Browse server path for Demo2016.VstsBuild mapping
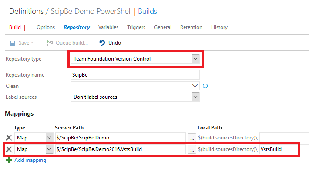The width and height of the screenshot is (309, 171). pyautogui.click(x=192, y=149)
